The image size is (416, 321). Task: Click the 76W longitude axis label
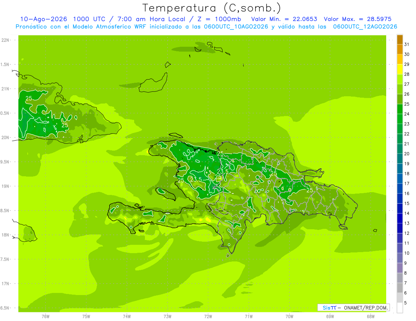45,316
